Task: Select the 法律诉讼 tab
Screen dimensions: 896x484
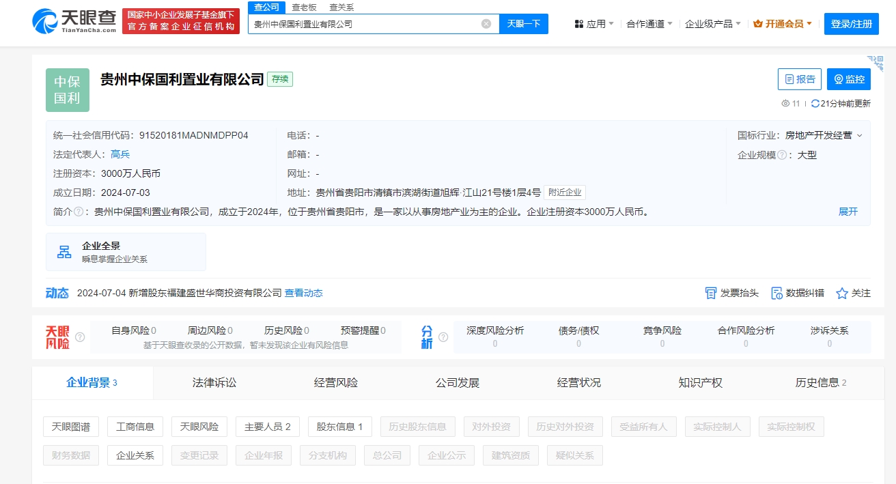Action: 214,383
